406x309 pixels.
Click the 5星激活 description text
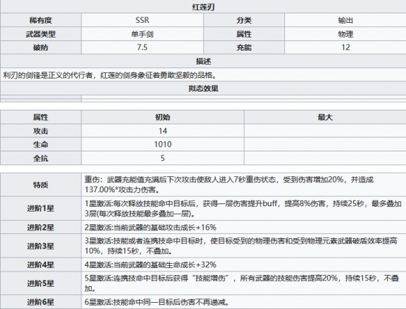coord(241,283)
